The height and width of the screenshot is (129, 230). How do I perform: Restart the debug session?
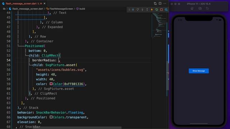pos(157,10)
